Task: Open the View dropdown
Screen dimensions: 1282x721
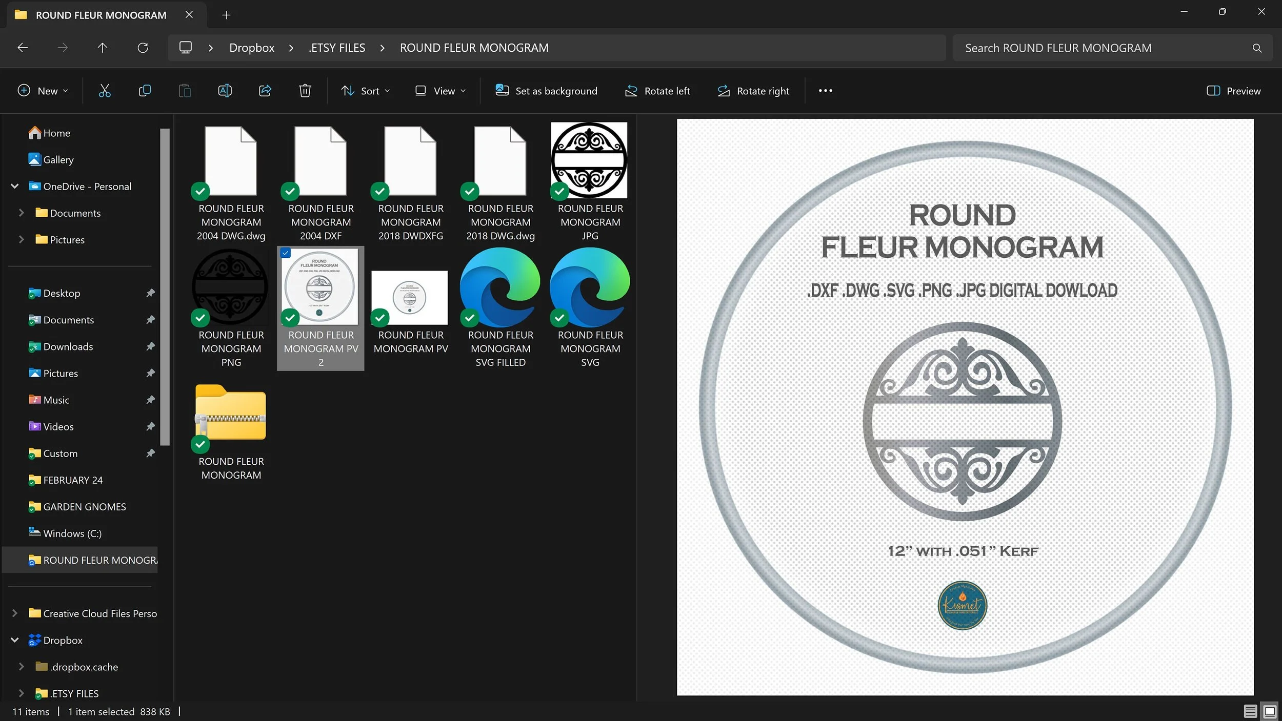Action: tap(440, 91)
